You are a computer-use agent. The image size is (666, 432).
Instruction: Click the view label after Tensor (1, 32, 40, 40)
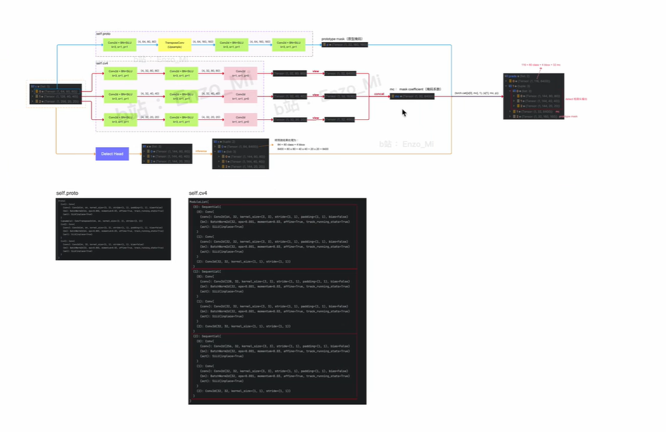point(316,95)
